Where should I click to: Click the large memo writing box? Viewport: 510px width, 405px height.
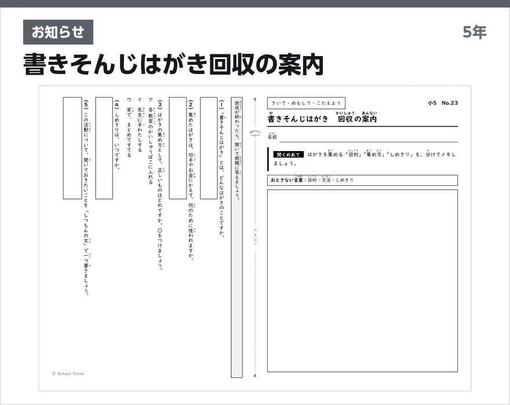362,281
